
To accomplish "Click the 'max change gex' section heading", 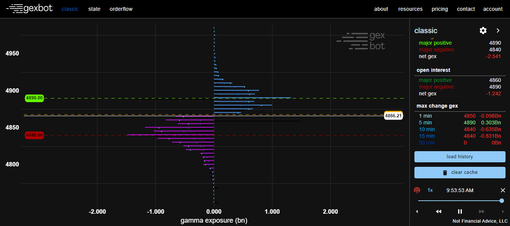I will 437,106.
